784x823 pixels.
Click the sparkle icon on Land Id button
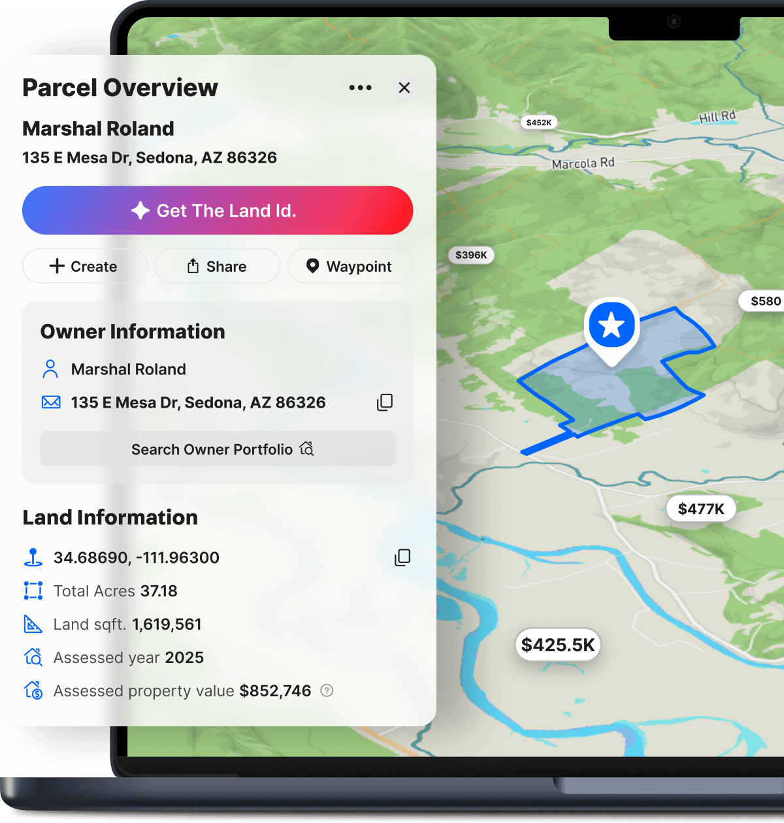point(140,210)
